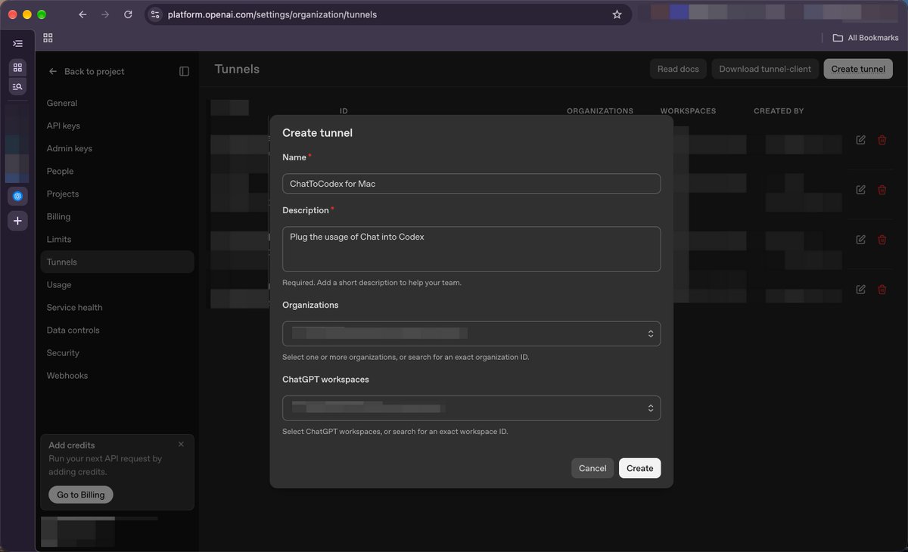The height and width of the screenshot is (552, 908).
Task: Select Billing in the sidebar
Action: tap(117, 216)
